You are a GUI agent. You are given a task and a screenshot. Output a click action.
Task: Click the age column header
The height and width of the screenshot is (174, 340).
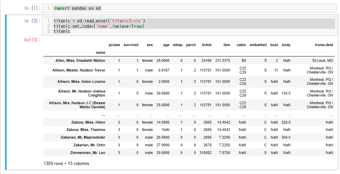pyautogui.click(x=166, y=45)
